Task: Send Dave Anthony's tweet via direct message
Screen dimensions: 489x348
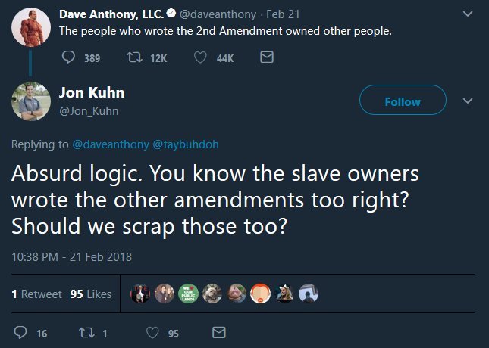Action: (266, 57)
